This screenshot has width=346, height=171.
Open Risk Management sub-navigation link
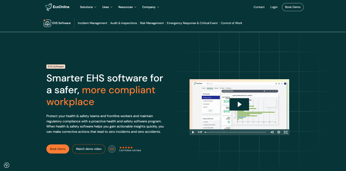(x=152, y=23)
